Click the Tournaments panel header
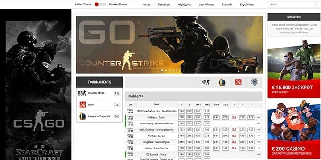The image size is (321, 160). tap(99, 82)
